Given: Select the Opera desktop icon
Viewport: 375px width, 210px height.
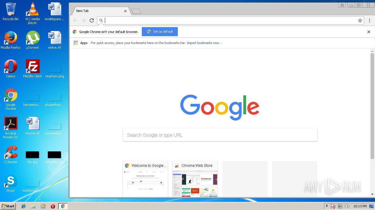Looking at the screenshot, I should pyautogui.click(x=11, y=69).
